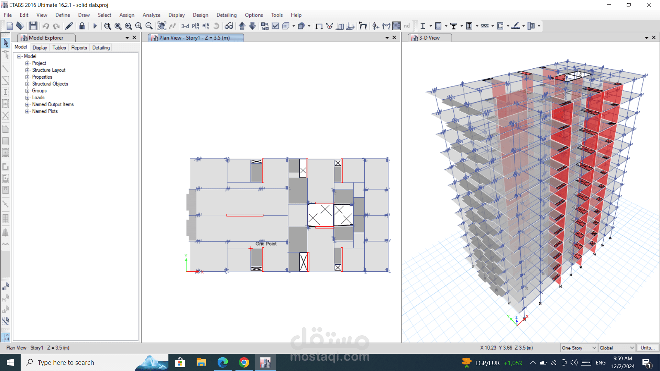Screen dimensions: 660x371
Task: Open the Analyze menu
Action: coord(151,15)
